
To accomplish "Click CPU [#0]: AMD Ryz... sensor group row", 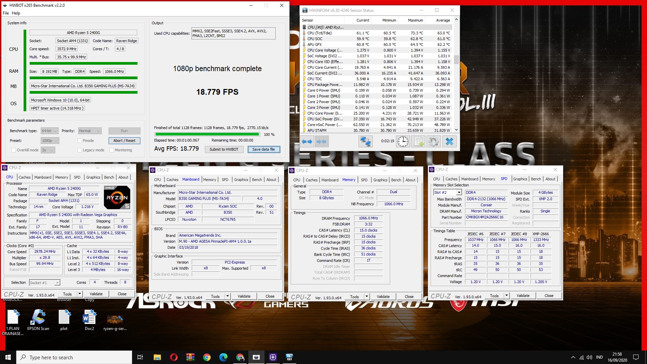I will 377,27.
